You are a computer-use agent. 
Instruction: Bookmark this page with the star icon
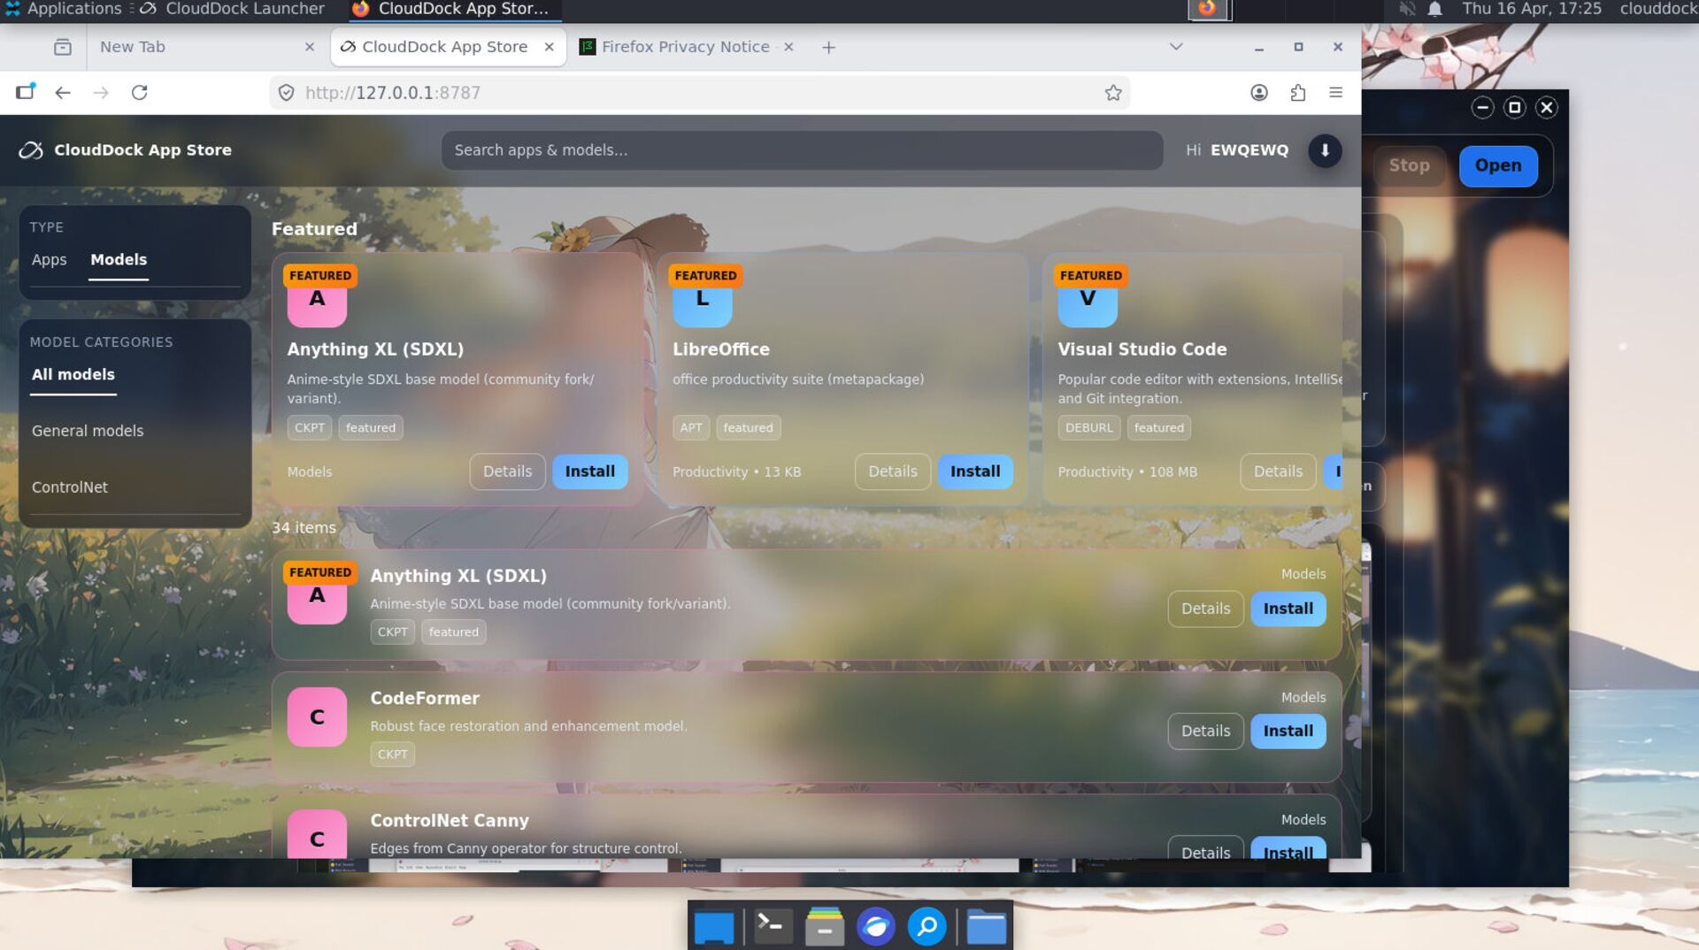pos(1112,93)
